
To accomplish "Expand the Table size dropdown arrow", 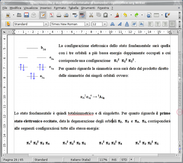I will pyautogui.click(x=162, y=15).
